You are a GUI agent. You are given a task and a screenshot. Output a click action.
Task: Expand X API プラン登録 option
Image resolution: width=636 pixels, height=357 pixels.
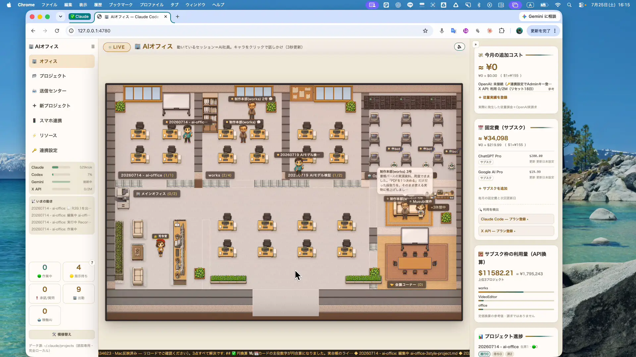(516, 231)
